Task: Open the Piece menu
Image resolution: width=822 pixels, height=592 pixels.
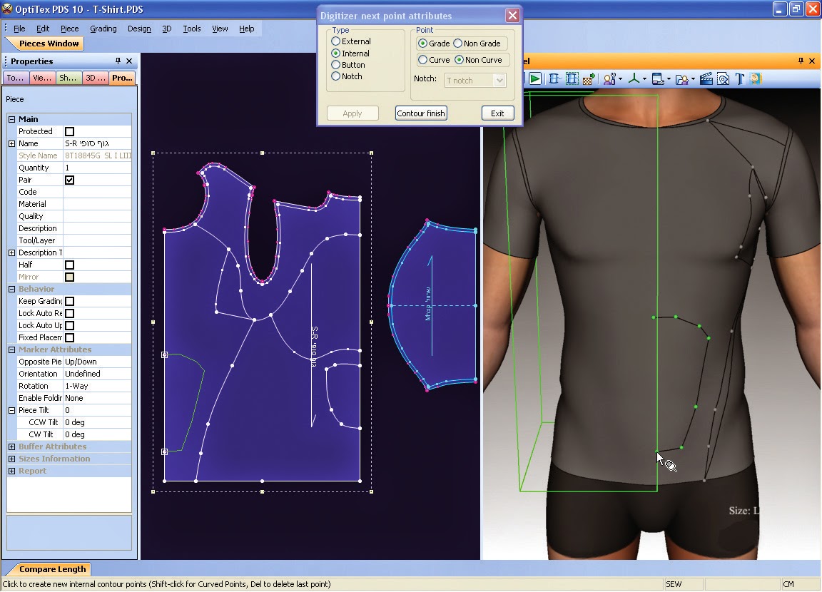Action: pyautogui.click(x=69, y=29)
